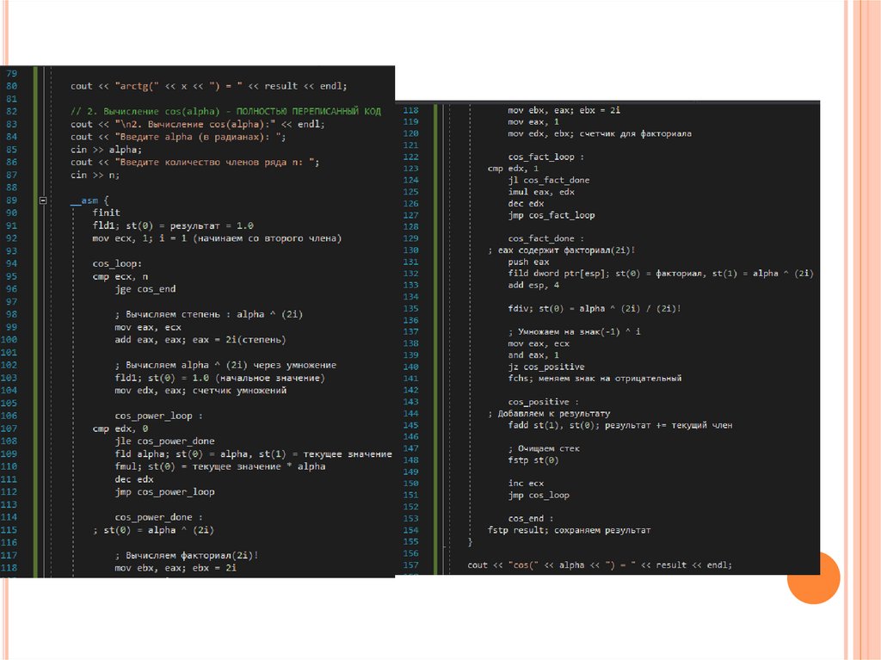Screen dimensions: 881x660
Task: Click line number 89 in the gutter
Action: (11, 200)
